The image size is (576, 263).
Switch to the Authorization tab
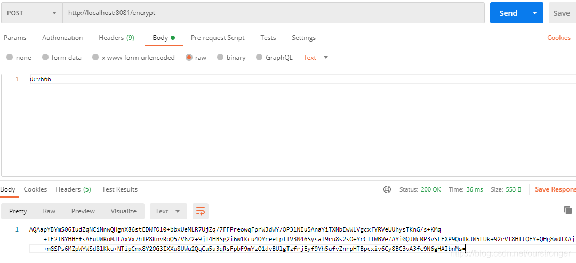pyautogui.click(x=62, y=38)
